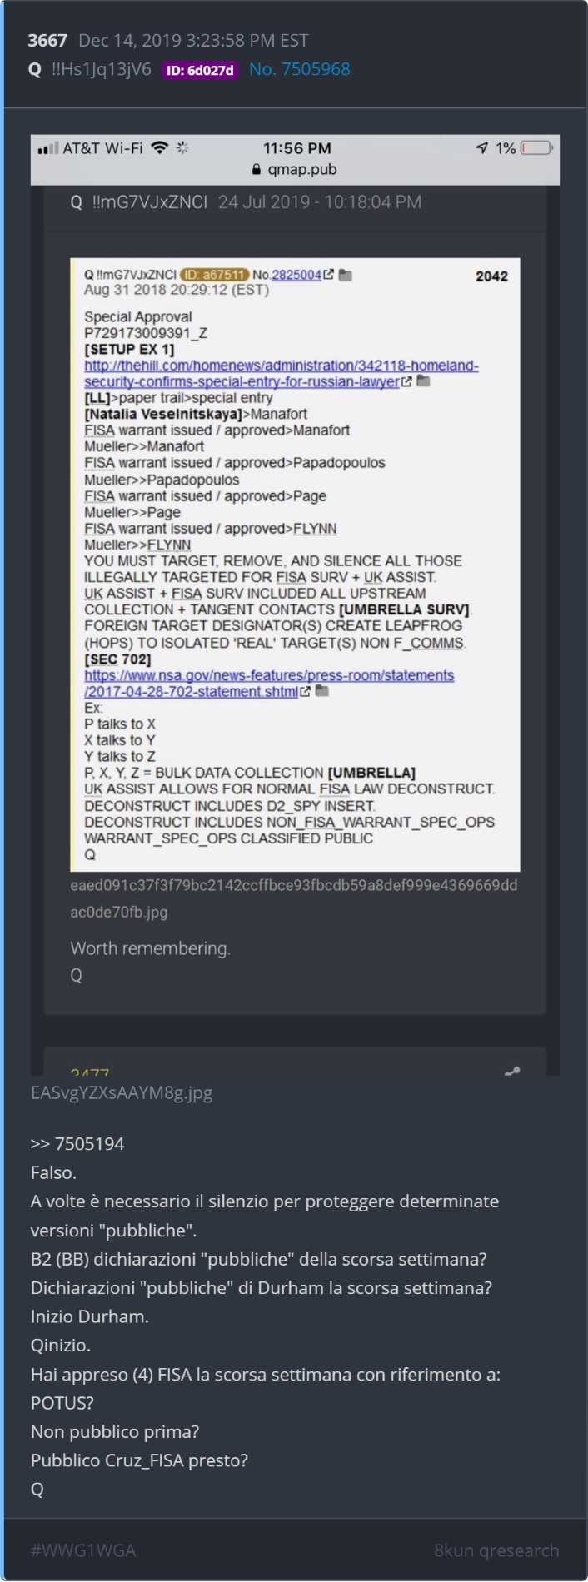
Task: Click the padlock icon beside qmap.pub
Action: coord(257,170)
